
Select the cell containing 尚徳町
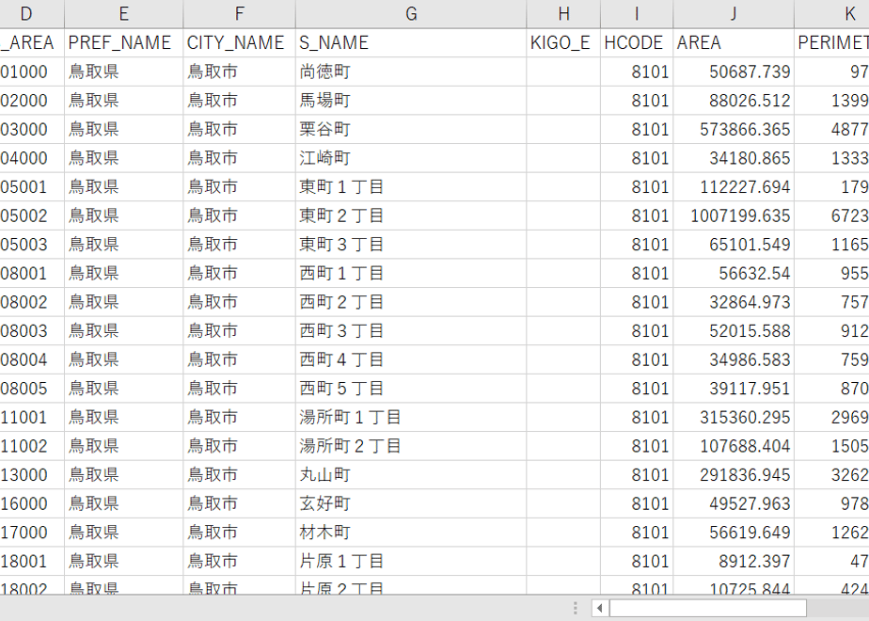click(x=411, y=72)
